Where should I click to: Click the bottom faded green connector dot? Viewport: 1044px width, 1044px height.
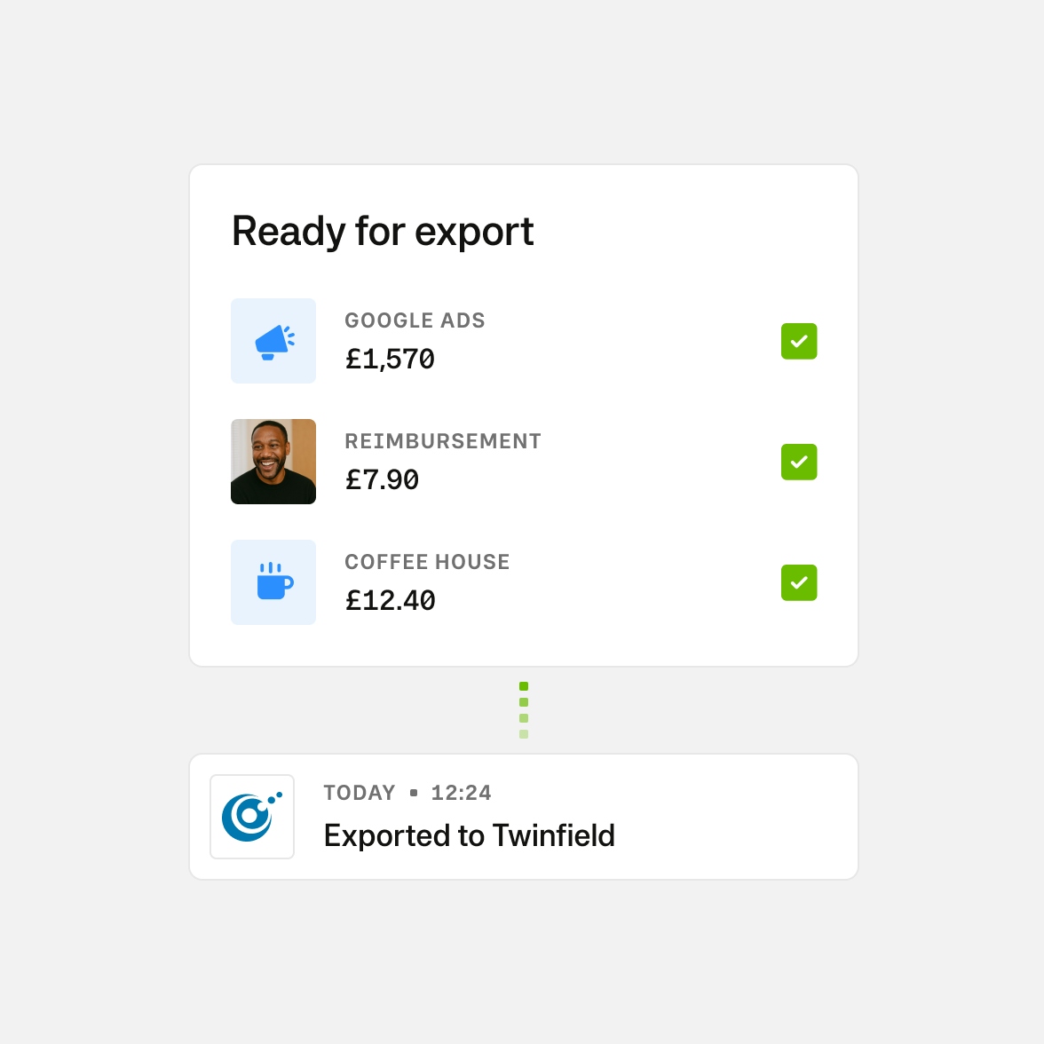tap(524, 734)
